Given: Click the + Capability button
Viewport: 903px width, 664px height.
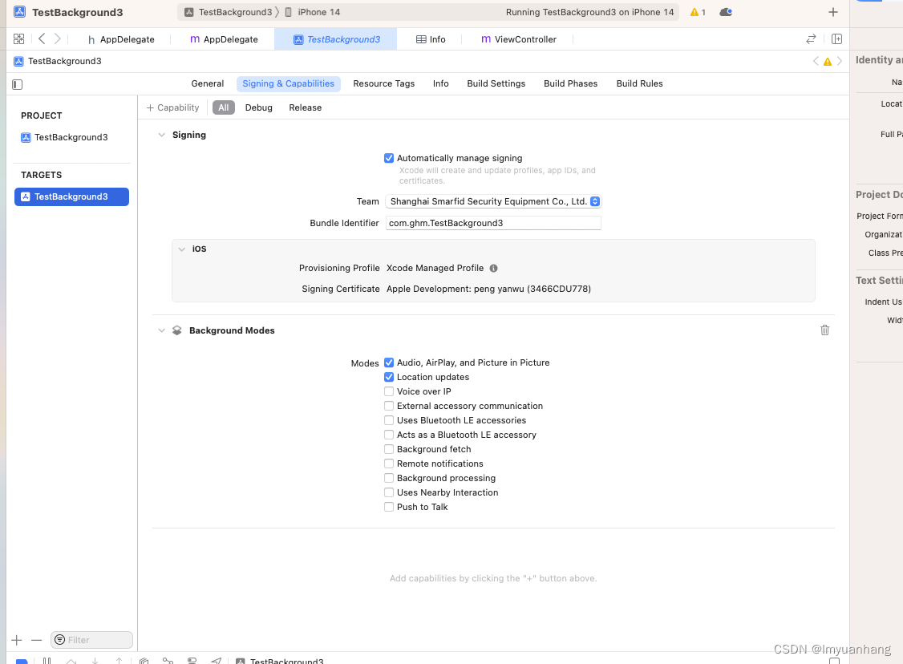Looking at the screenshot, I should [x=172, y=107].
